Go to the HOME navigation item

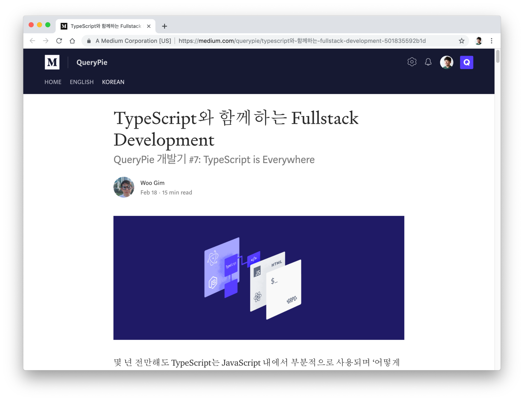coord(53,82)
